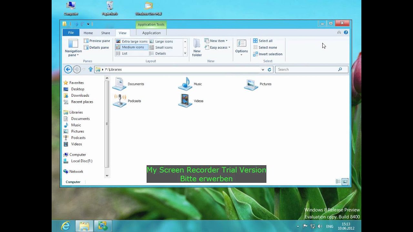413x232 pixels.
Task: Click the search magnifier icon
Action: click(x=340, y=69)
